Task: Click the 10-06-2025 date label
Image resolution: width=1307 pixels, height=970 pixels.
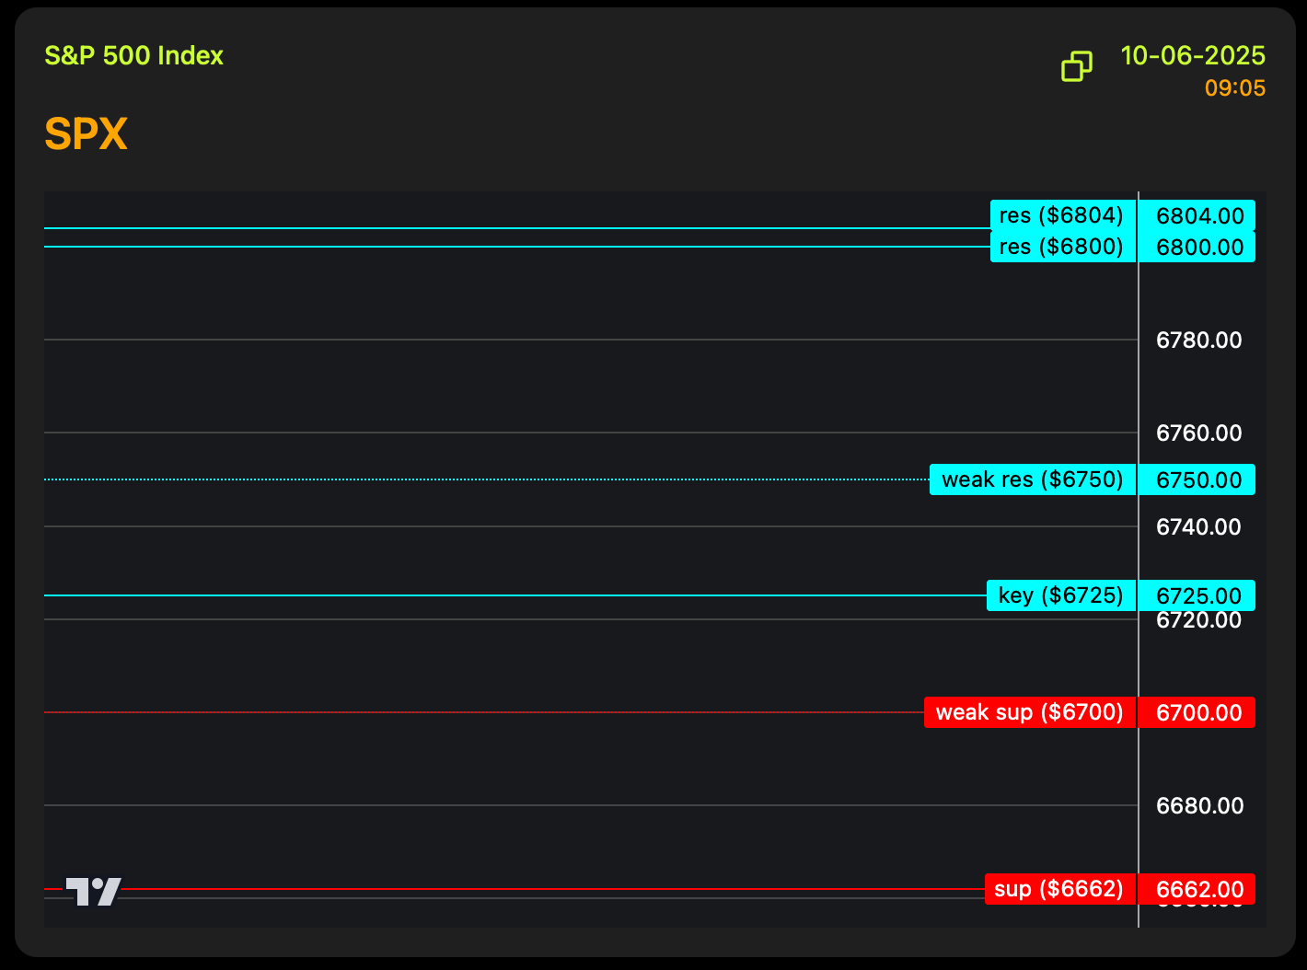Action: pyautogui.click(x=1192, y=56)
